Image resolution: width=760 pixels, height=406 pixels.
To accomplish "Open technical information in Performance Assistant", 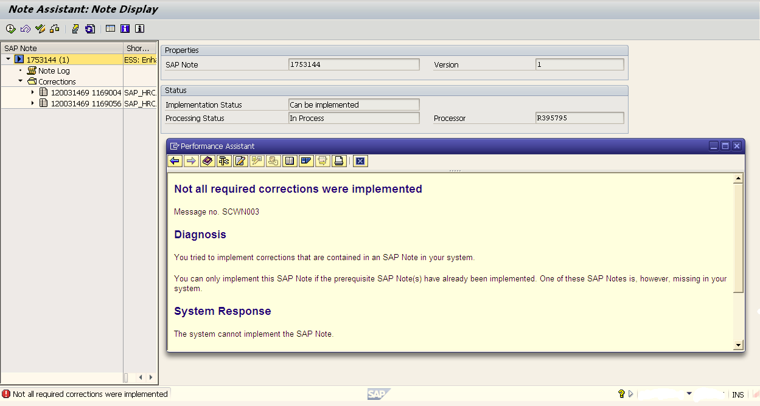I will pos(224,160).
